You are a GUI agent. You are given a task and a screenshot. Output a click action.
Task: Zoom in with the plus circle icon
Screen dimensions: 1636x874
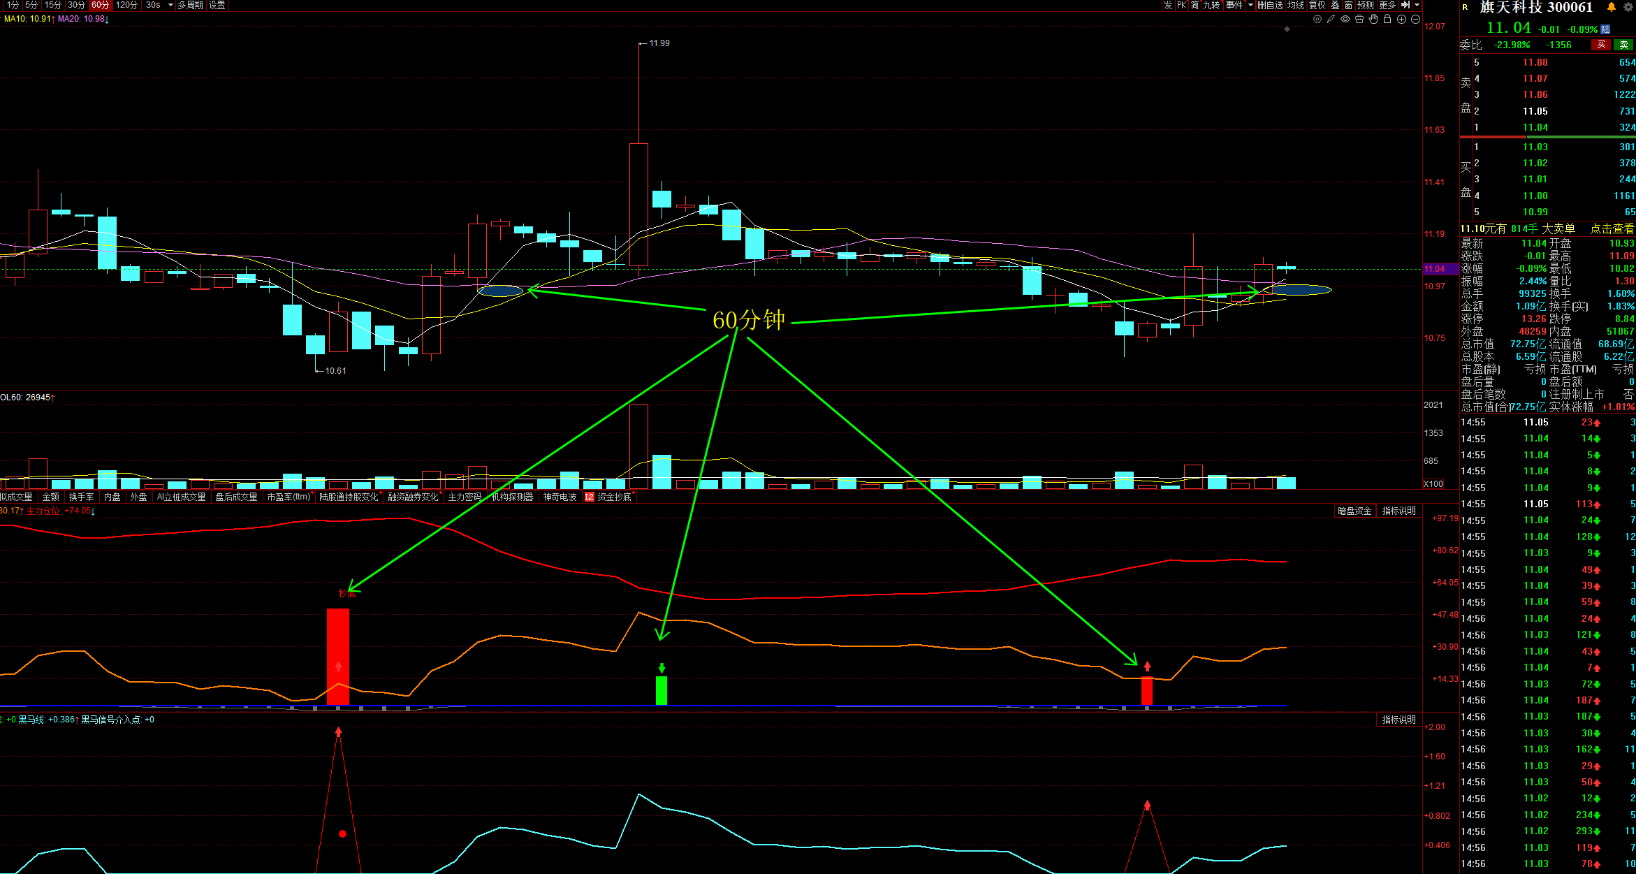coord(1401,20)
